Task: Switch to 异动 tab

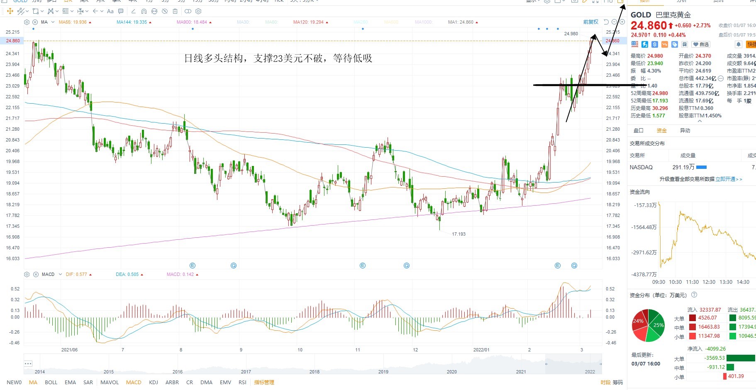Action: (685, 131)
